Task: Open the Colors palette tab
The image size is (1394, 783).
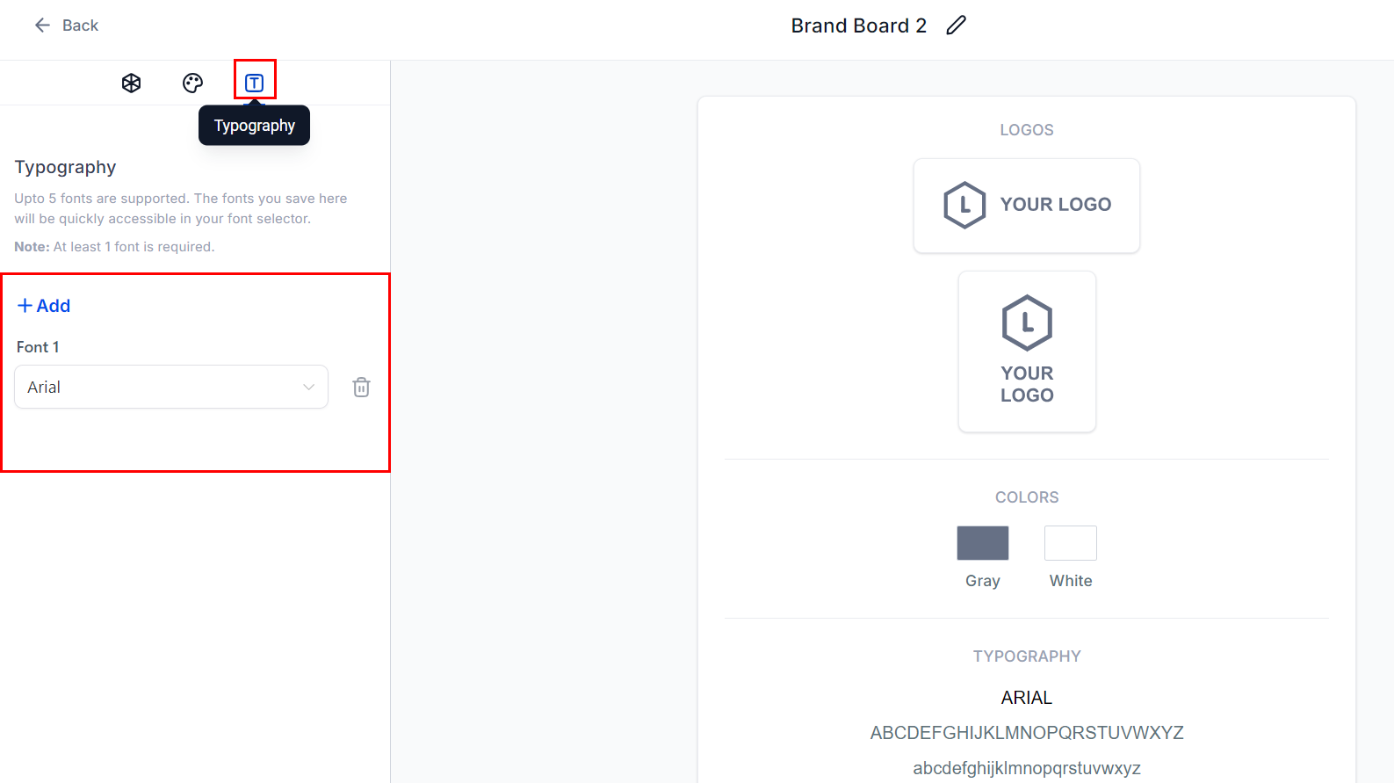Action: pos(191,82)
